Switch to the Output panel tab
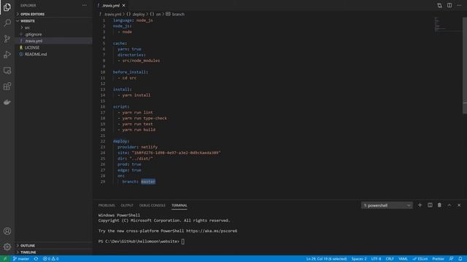This screenshot has width=467, height=262. pyautogui.click(x=127, y=205)
